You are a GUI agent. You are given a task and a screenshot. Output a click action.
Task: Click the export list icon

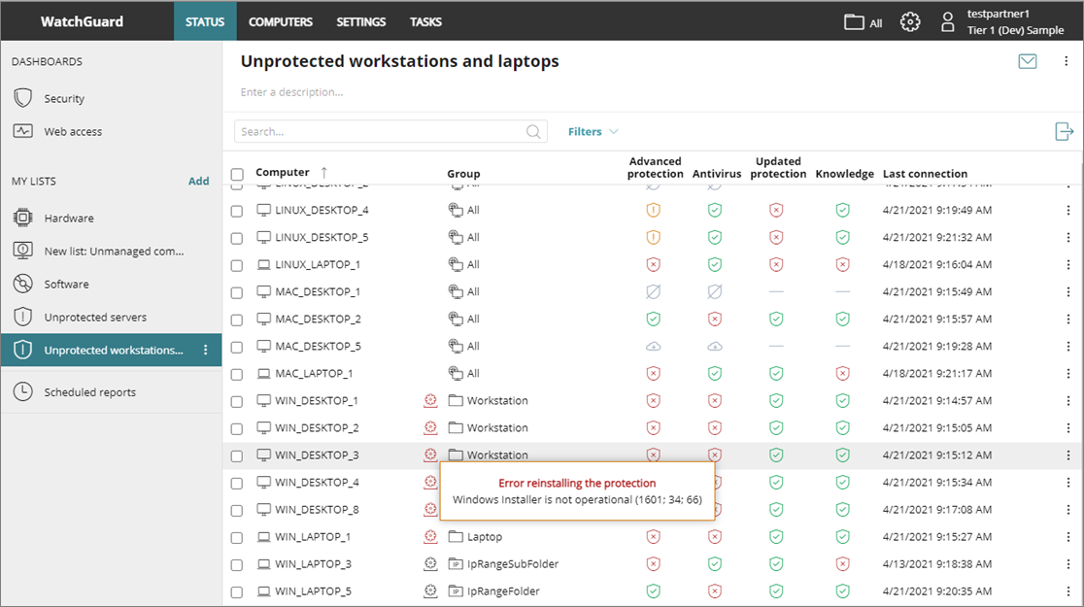coord(1065,130)
